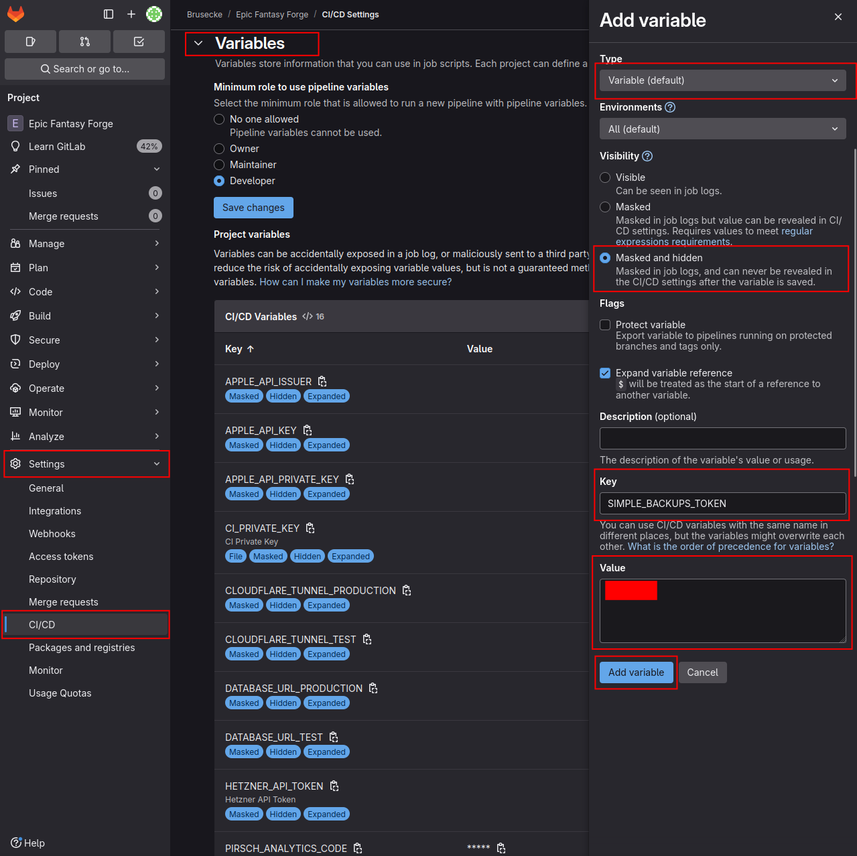
Task: Click the Visibility help question icon
Action: click(x=647, y=156)
